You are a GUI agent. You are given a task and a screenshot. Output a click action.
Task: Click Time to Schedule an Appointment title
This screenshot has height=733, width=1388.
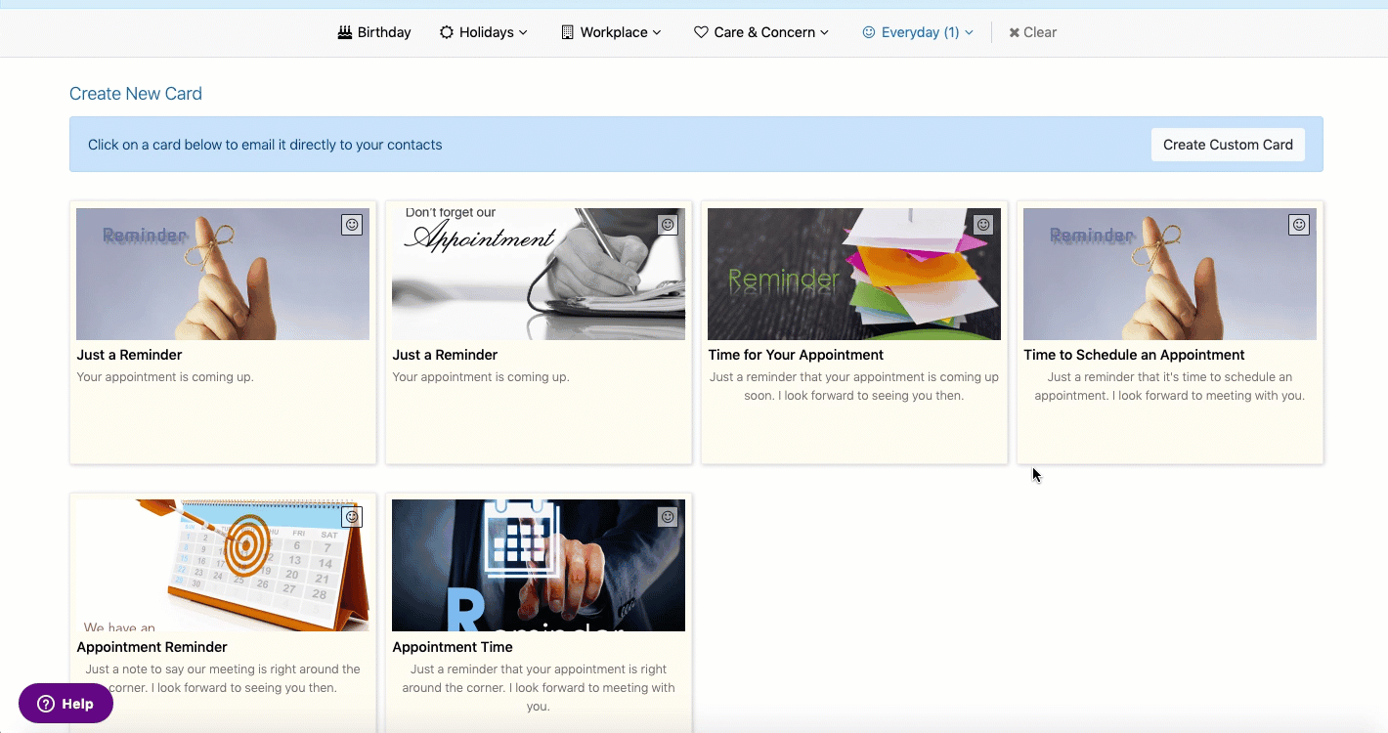tap(1134, 355)
